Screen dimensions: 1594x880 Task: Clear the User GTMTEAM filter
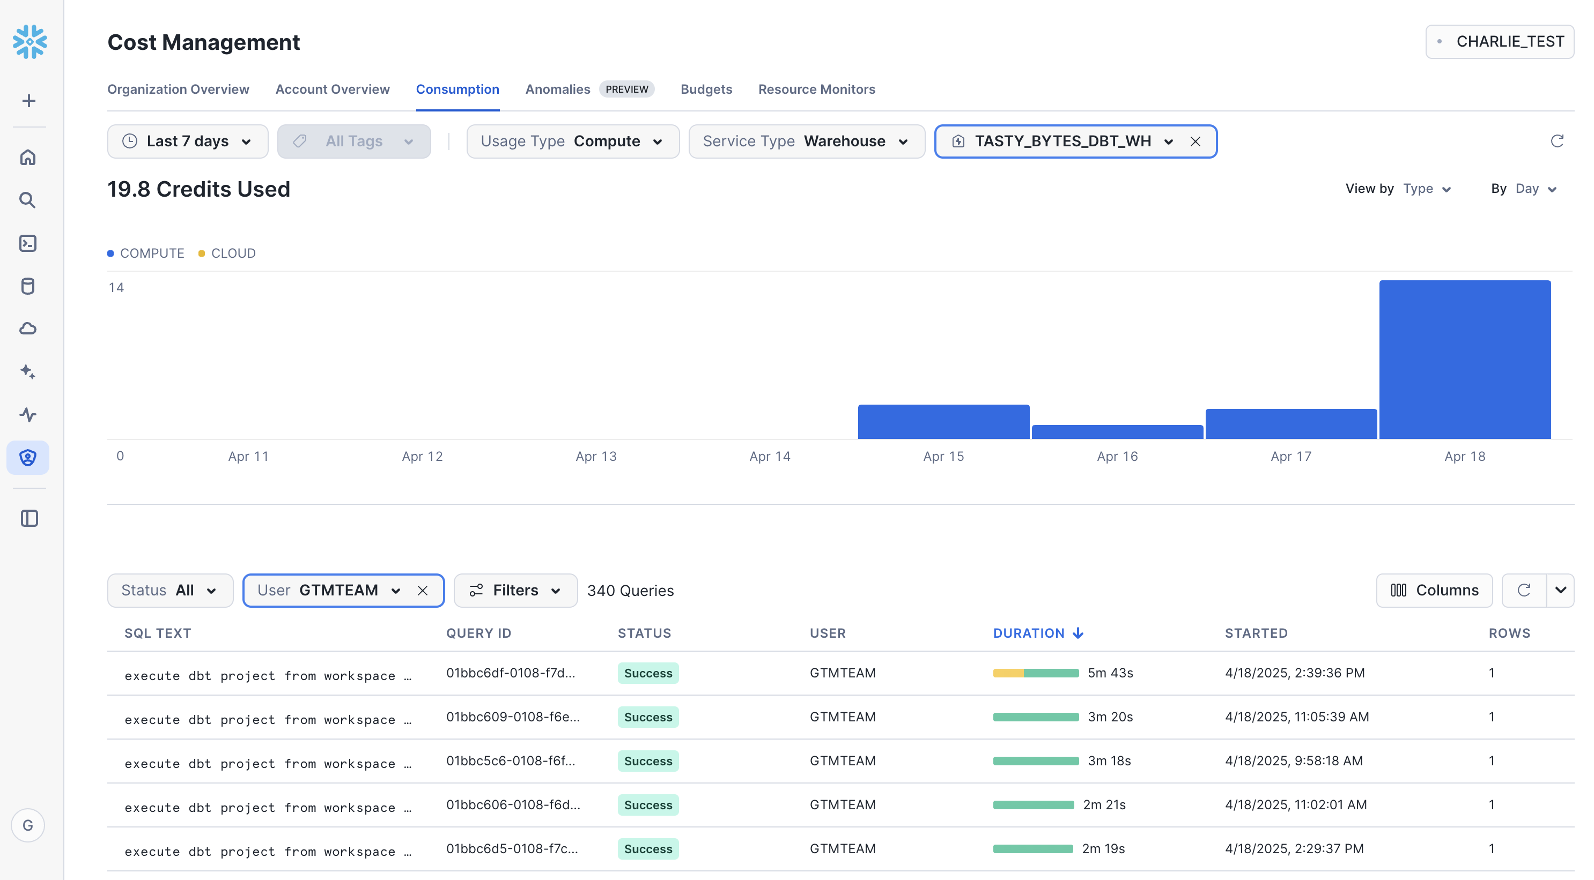point(423,591)
